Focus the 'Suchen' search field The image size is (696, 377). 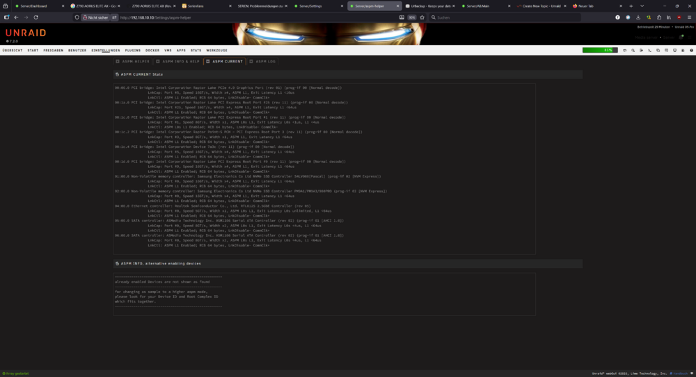(505, 17)
